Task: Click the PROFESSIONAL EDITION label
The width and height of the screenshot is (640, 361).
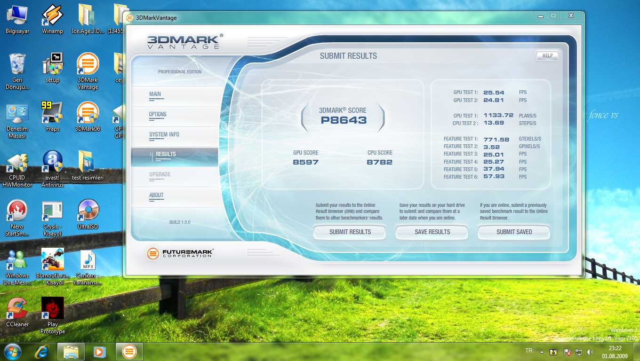Action: click(180, 72)
